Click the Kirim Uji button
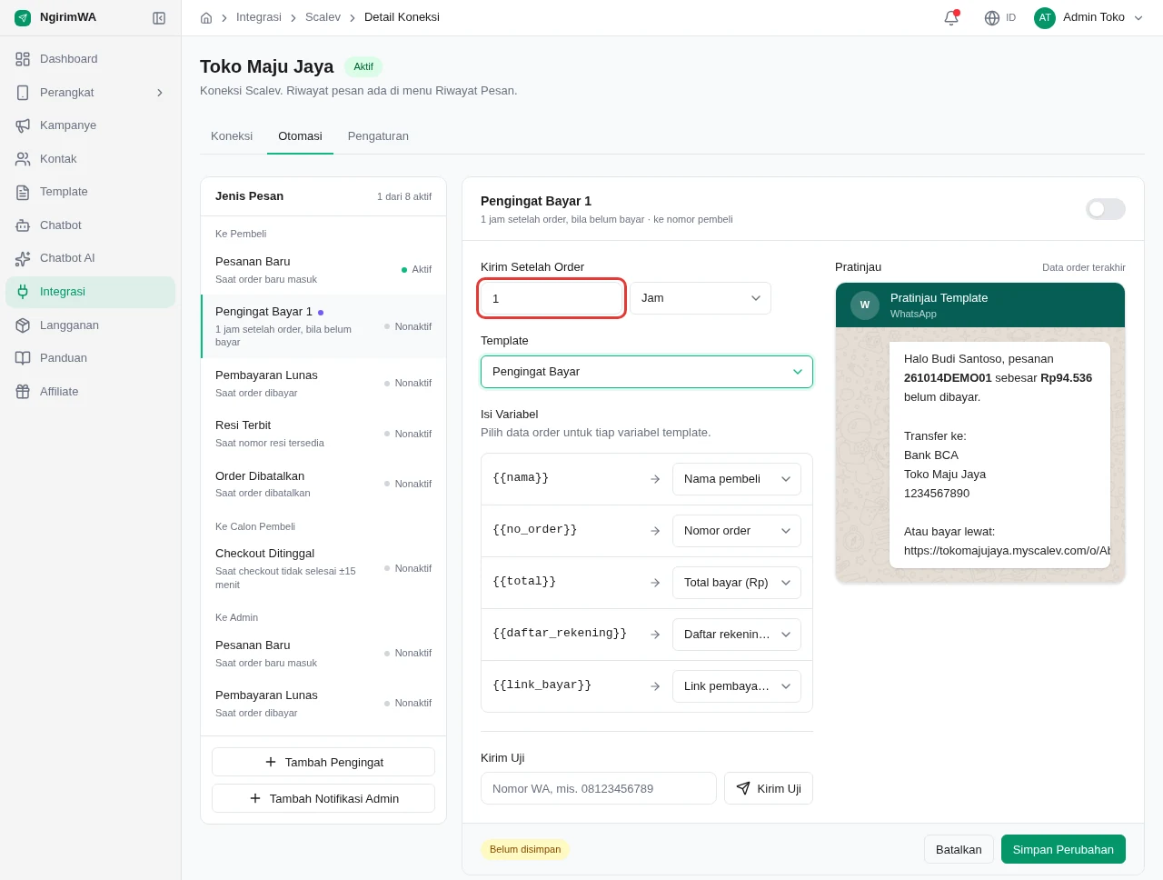 click(769, 788)
